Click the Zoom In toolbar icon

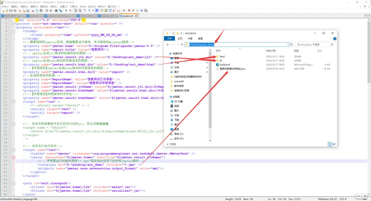coord(66,11)
